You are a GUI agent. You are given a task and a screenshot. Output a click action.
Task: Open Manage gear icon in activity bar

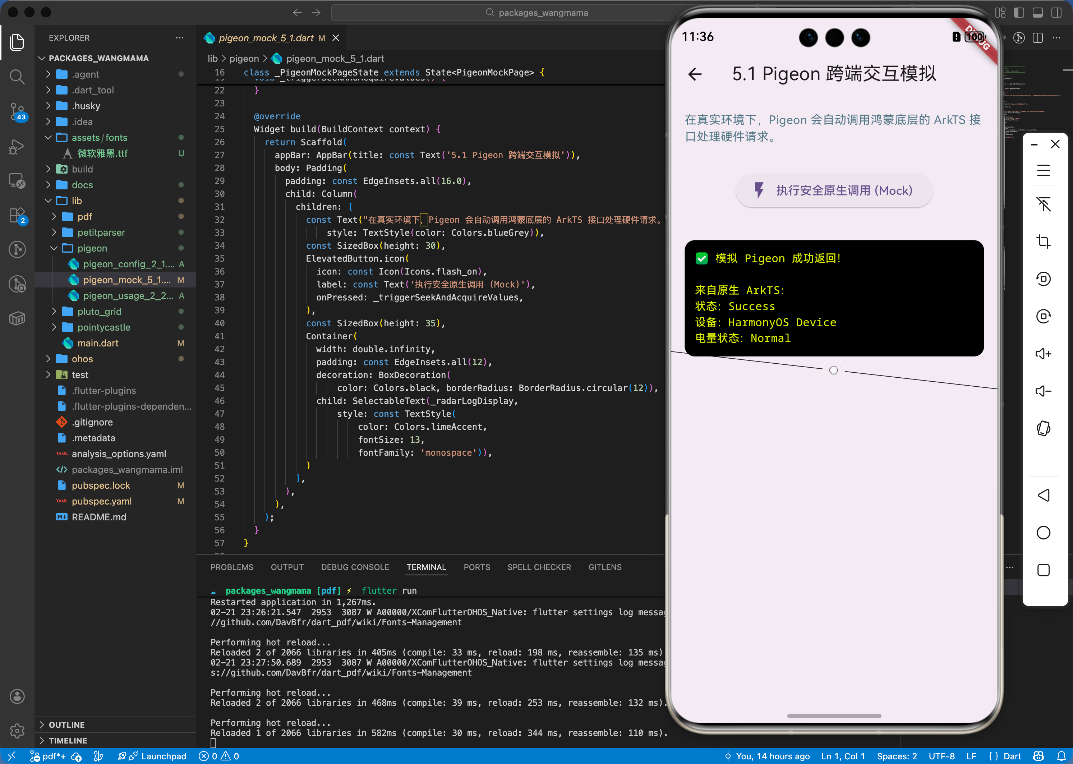click(x=17, y=730)
